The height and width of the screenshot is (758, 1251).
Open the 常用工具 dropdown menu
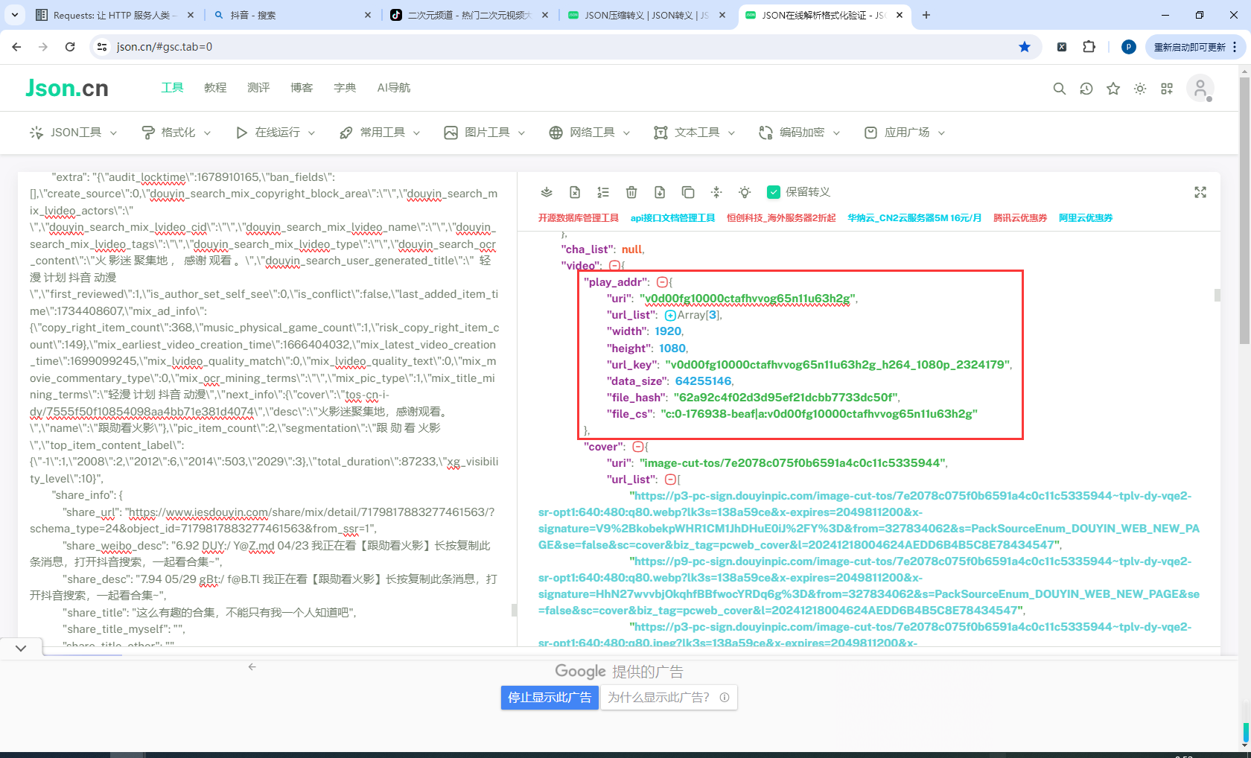click(380, 133)
